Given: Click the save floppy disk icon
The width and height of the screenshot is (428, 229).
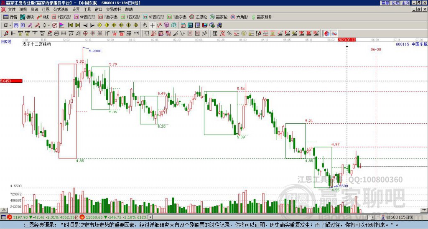Looking at the screenshot, I should tap(205, 25).
